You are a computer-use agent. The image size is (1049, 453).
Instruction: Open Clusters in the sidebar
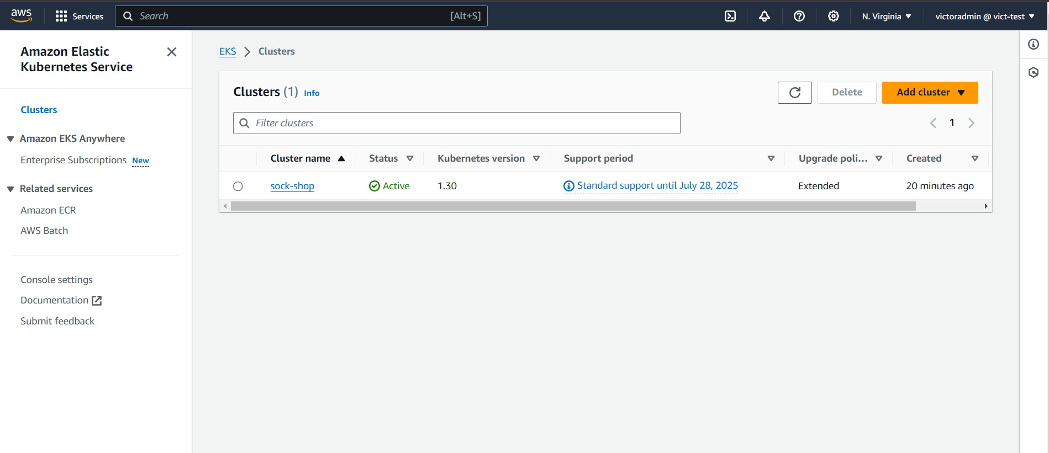tap(39, 110)
